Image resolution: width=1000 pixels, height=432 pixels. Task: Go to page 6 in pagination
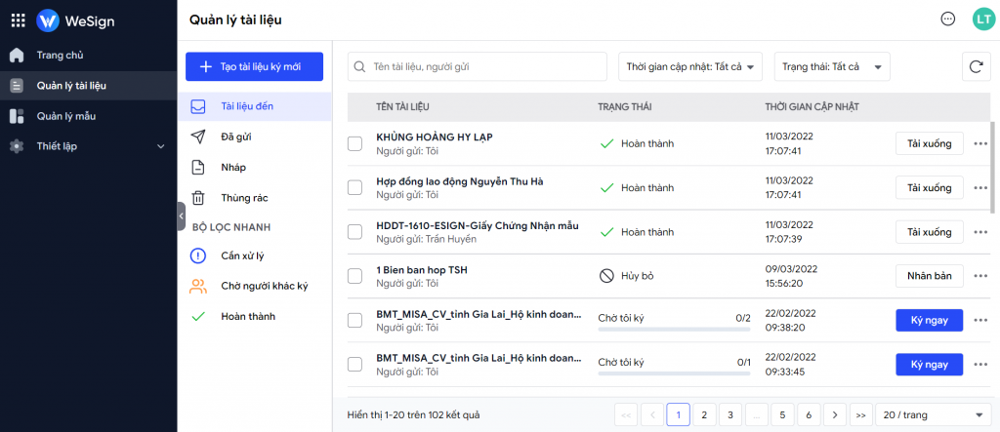[809, 414]
